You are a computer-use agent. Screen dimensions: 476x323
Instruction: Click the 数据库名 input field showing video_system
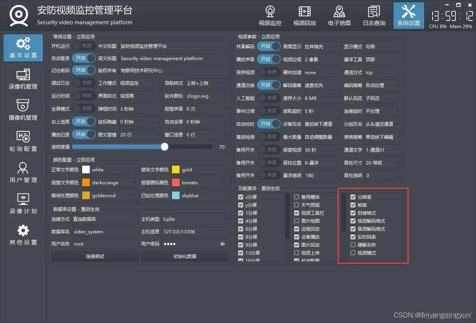coord(105,231)
